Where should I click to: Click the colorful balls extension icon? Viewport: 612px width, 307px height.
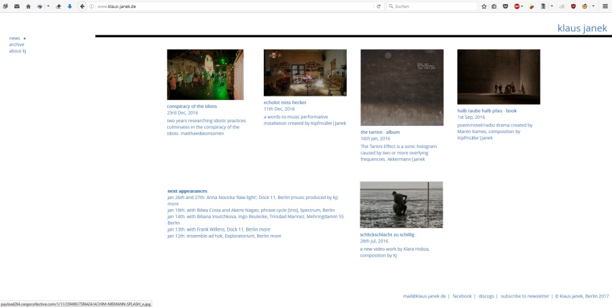point(532,6)
